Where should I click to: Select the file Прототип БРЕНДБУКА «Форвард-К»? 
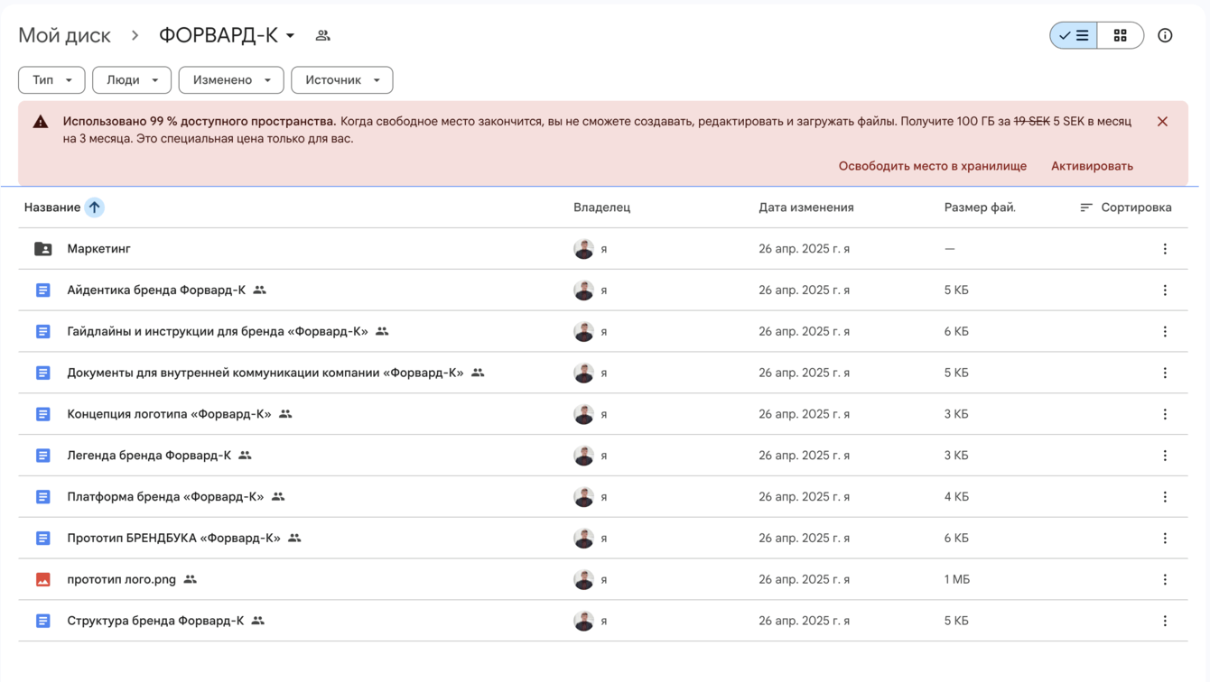pos(173,539)
